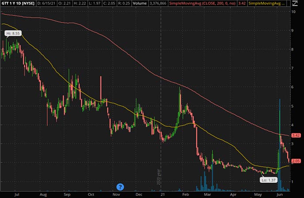Click the 'H: 2.22' high value
The image size is (304, 198).
click(x=80, y=3)
